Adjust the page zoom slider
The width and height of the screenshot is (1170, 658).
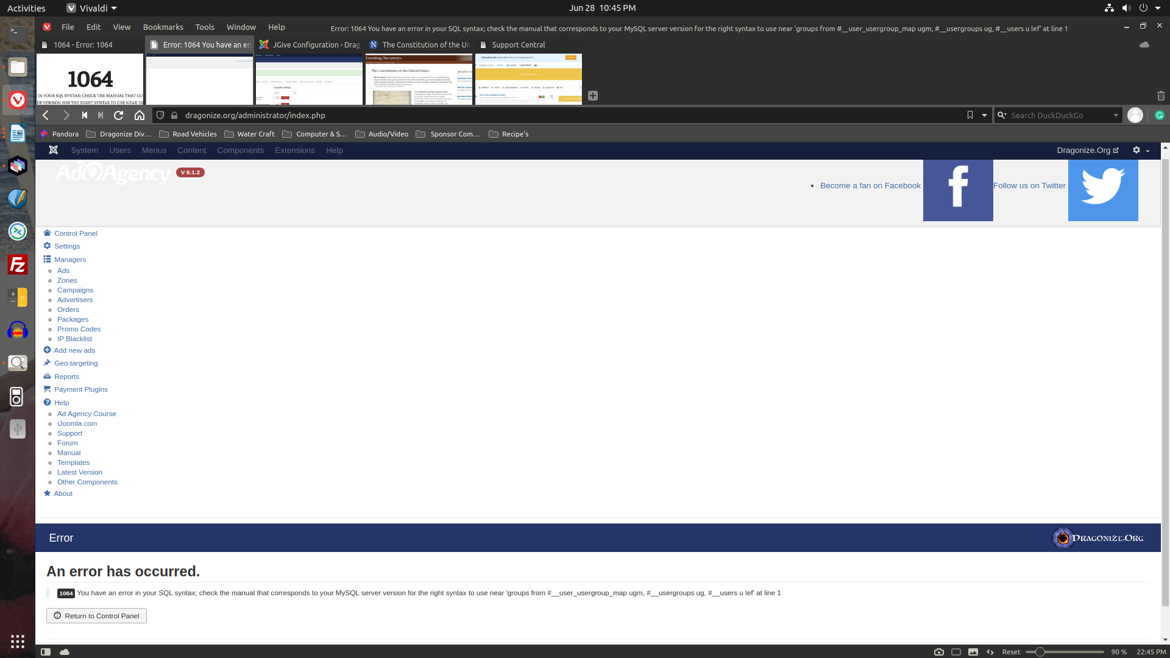(x=1040, y=652)
